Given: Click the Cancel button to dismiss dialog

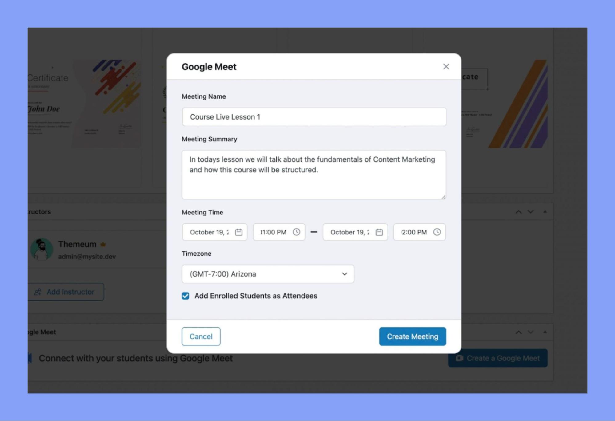Looking at the screenshot, I should point(201,336).
